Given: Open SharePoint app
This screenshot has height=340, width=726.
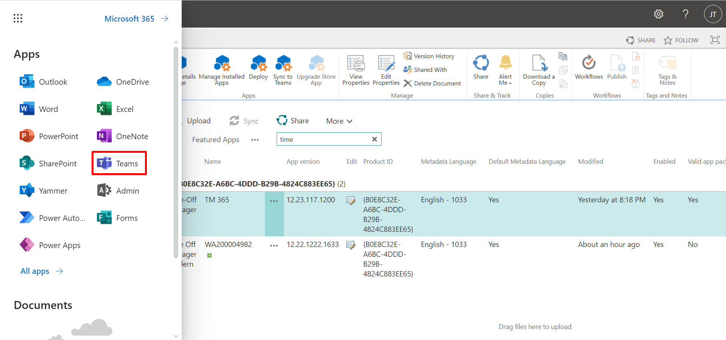Looking at the screenshot, I should (x=48, y=163).
